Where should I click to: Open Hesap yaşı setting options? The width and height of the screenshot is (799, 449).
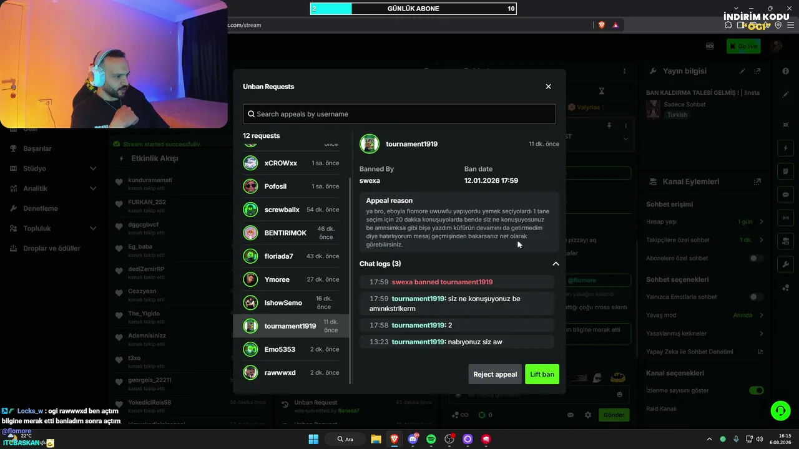(705, 221)
